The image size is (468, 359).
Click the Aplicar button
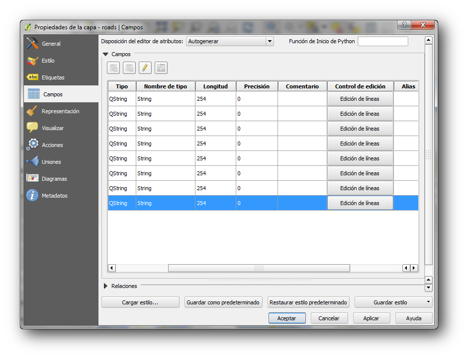pyautogui.click(x=372, y=318)
